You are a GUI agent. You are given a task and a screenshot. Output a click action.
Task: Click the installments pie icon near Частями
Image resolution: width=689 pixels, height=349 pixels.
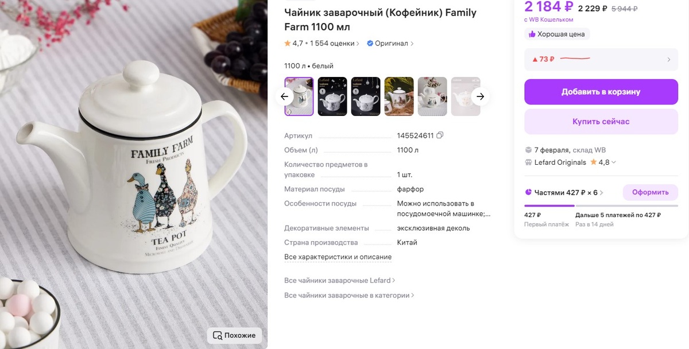pos(528,192)
